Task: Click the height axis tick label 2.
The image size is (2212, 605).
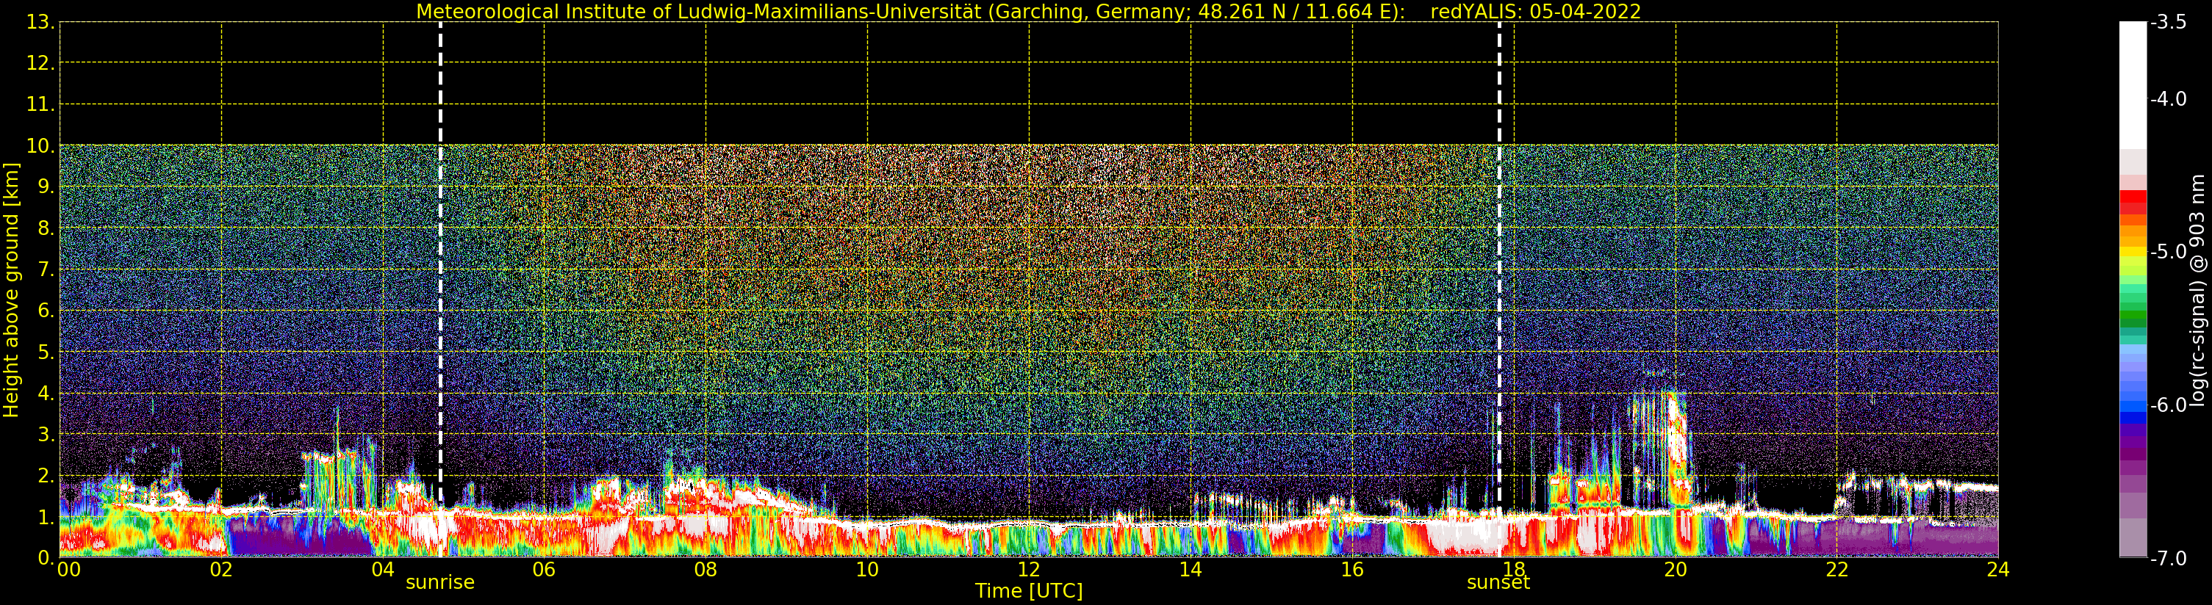Action: click(x=45, y=476)
